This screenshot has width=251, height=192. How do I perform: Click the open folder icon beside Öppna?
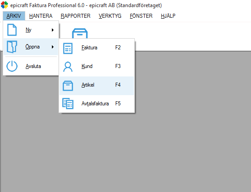tap(12, 47)
